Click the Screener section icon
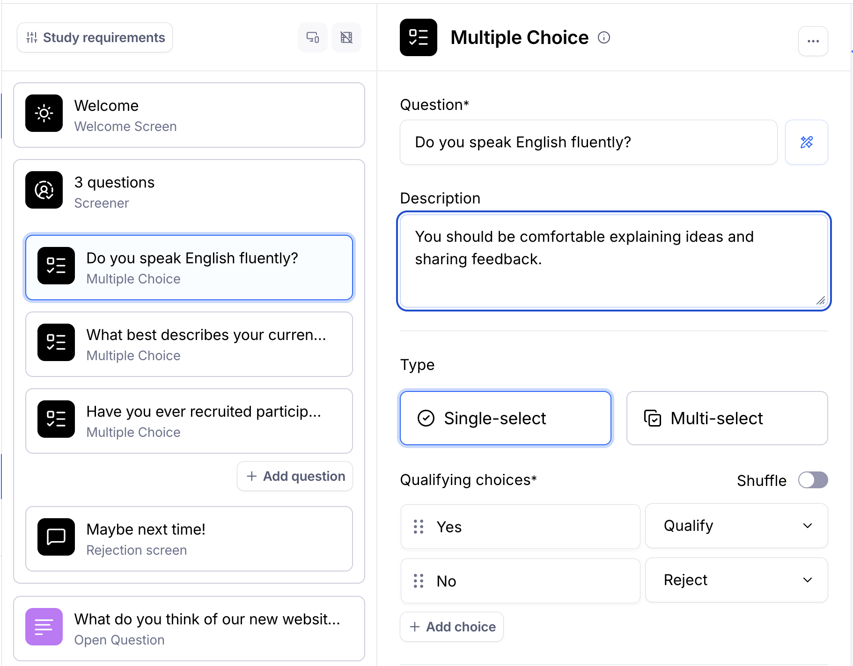The height and width of the screenshot is (666, 853). (44, 190)
